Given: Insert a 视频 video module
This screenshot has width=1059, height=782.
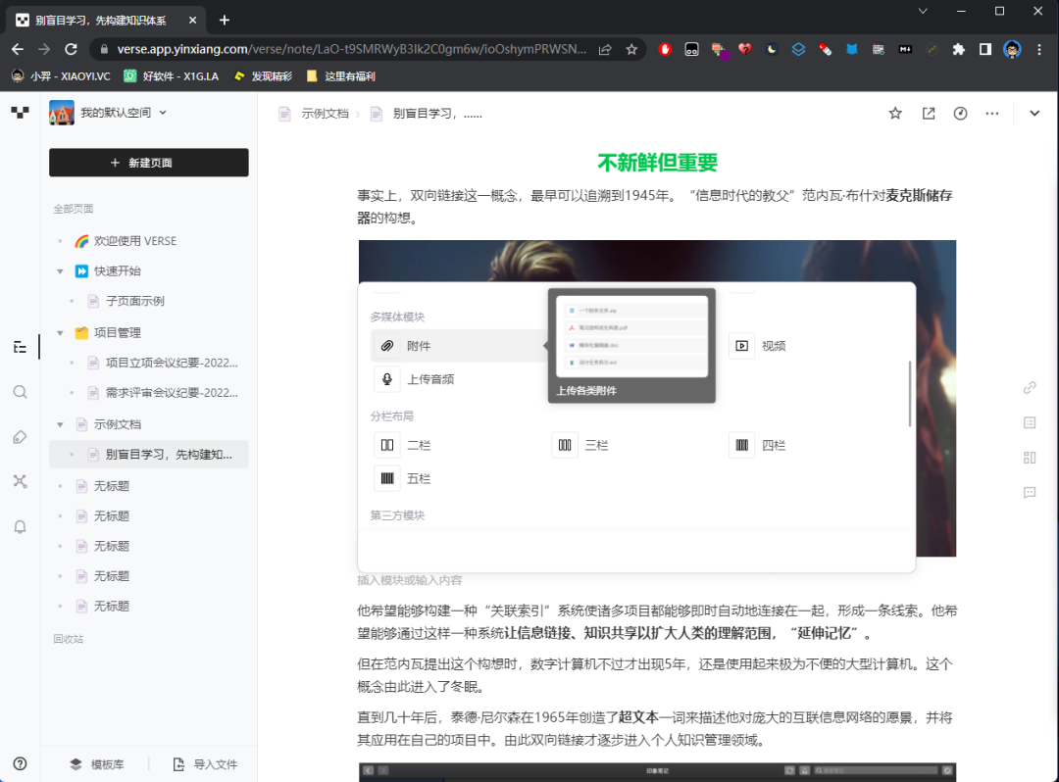Looking at the screenshot, I should point(740,345).
